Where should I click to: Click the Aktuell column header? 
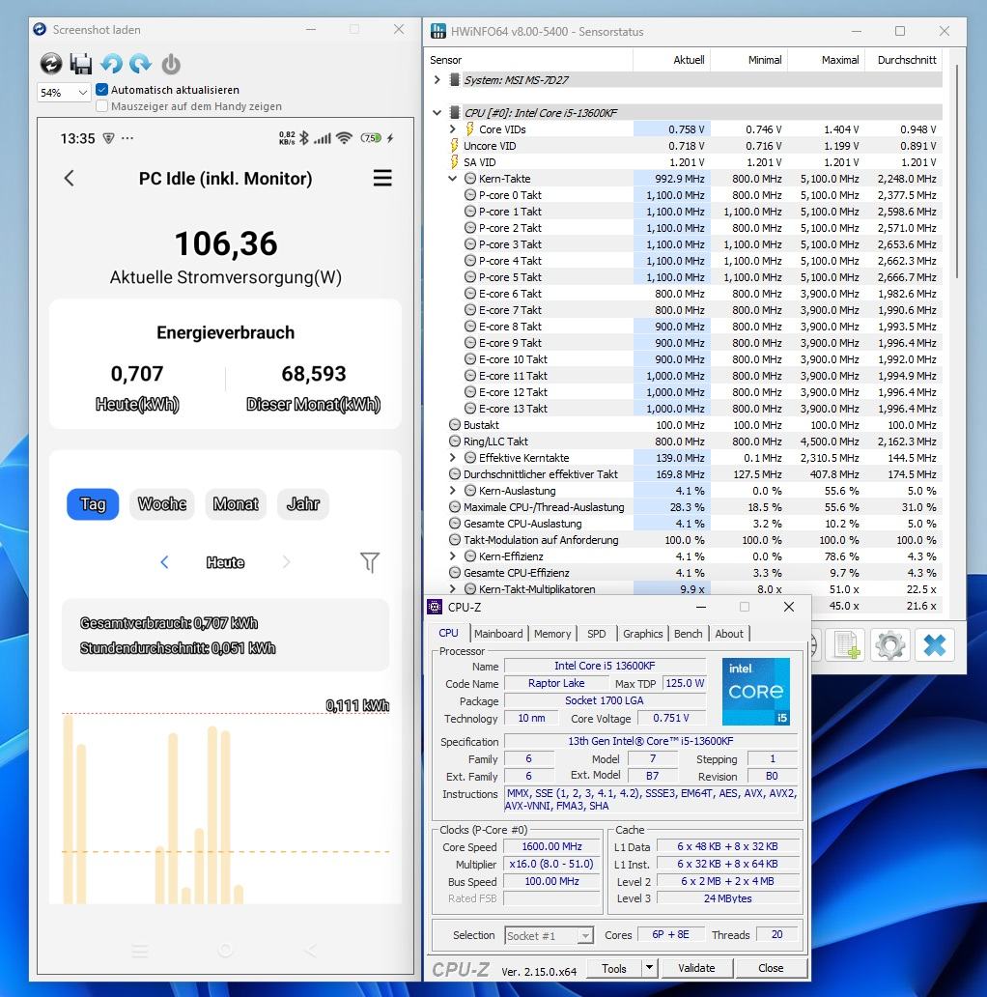[672, 60]
